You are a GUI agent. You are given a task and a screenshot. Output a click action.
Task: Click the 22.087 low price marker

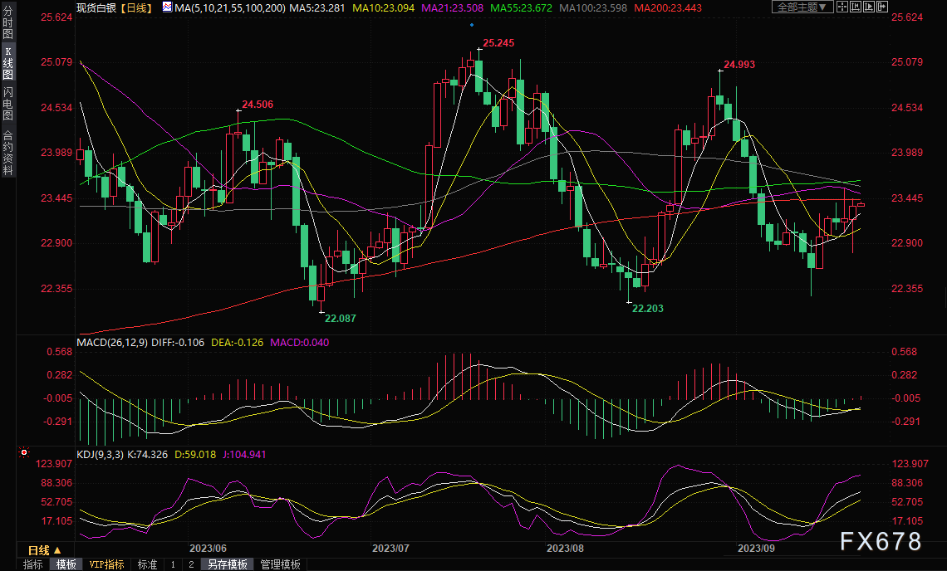[x=340, y=318]
